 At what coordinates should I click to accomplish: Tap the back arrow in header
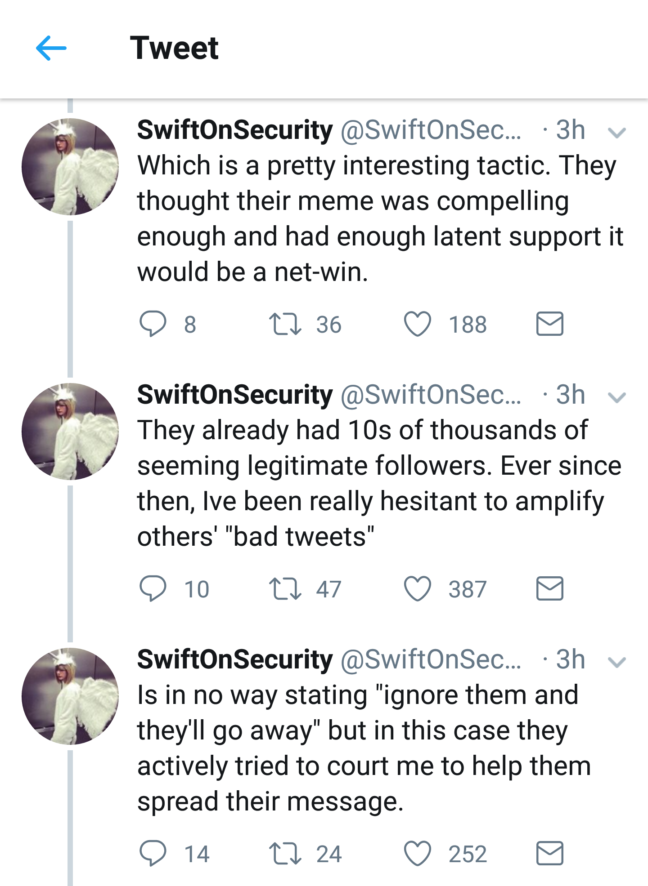coord(51,48)
